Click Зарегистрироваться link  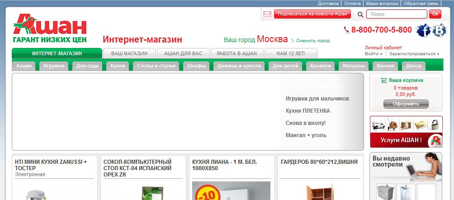pos(412,54)
